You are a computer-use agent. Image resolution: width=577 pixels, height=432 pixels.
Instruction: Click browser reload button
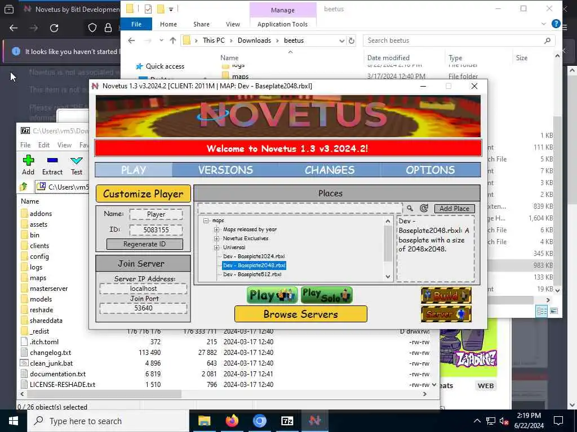tap(54, 28)
